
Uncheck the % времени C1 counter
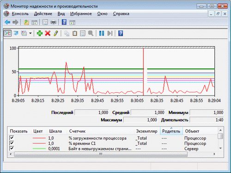(x=12, y=143)
